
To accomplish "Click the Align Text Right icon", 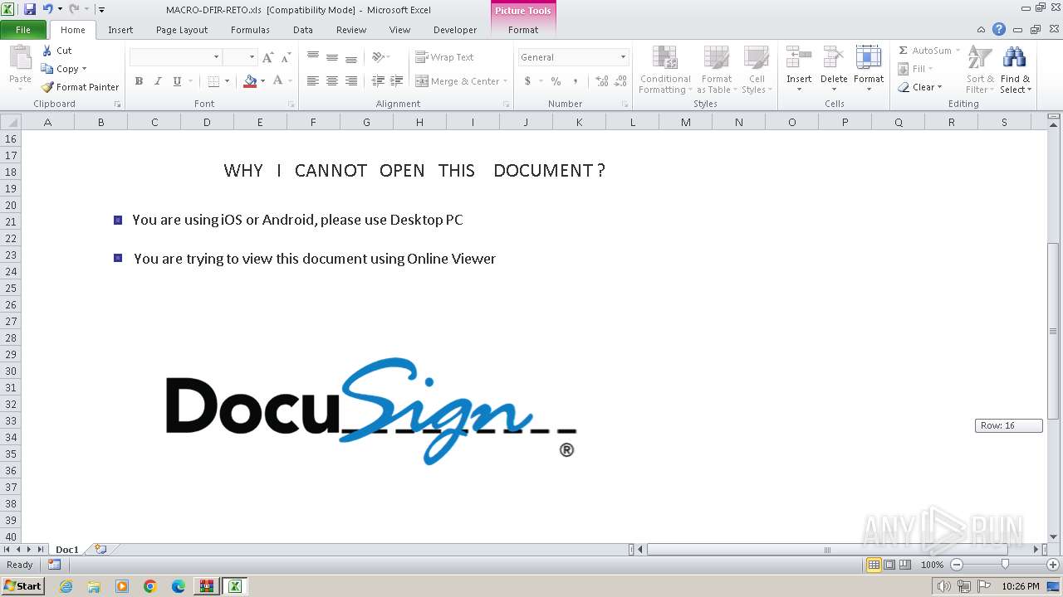I will [350, 81].
